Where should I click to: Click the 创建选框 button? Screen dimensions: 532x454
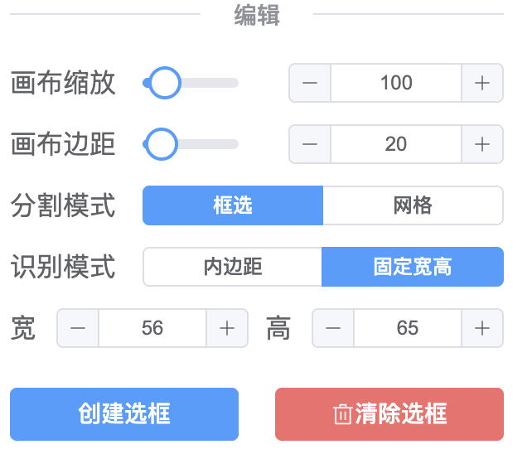(124, 414)
